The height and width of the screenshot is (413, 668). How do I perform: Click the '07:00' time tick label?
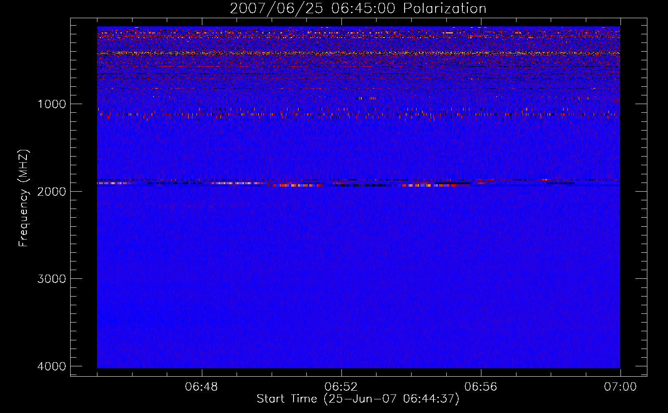[621, 387]
